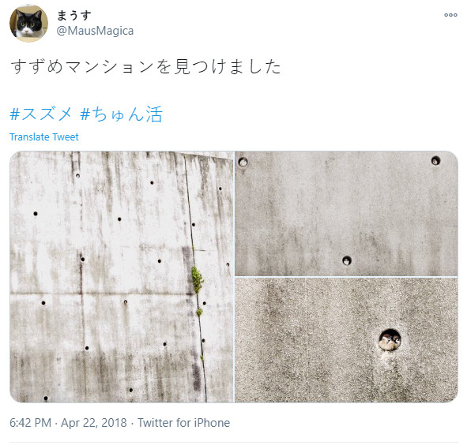Click the sparrows peeking from the round hole
This screenshot has width=467, height=445.
coord(390,340)
